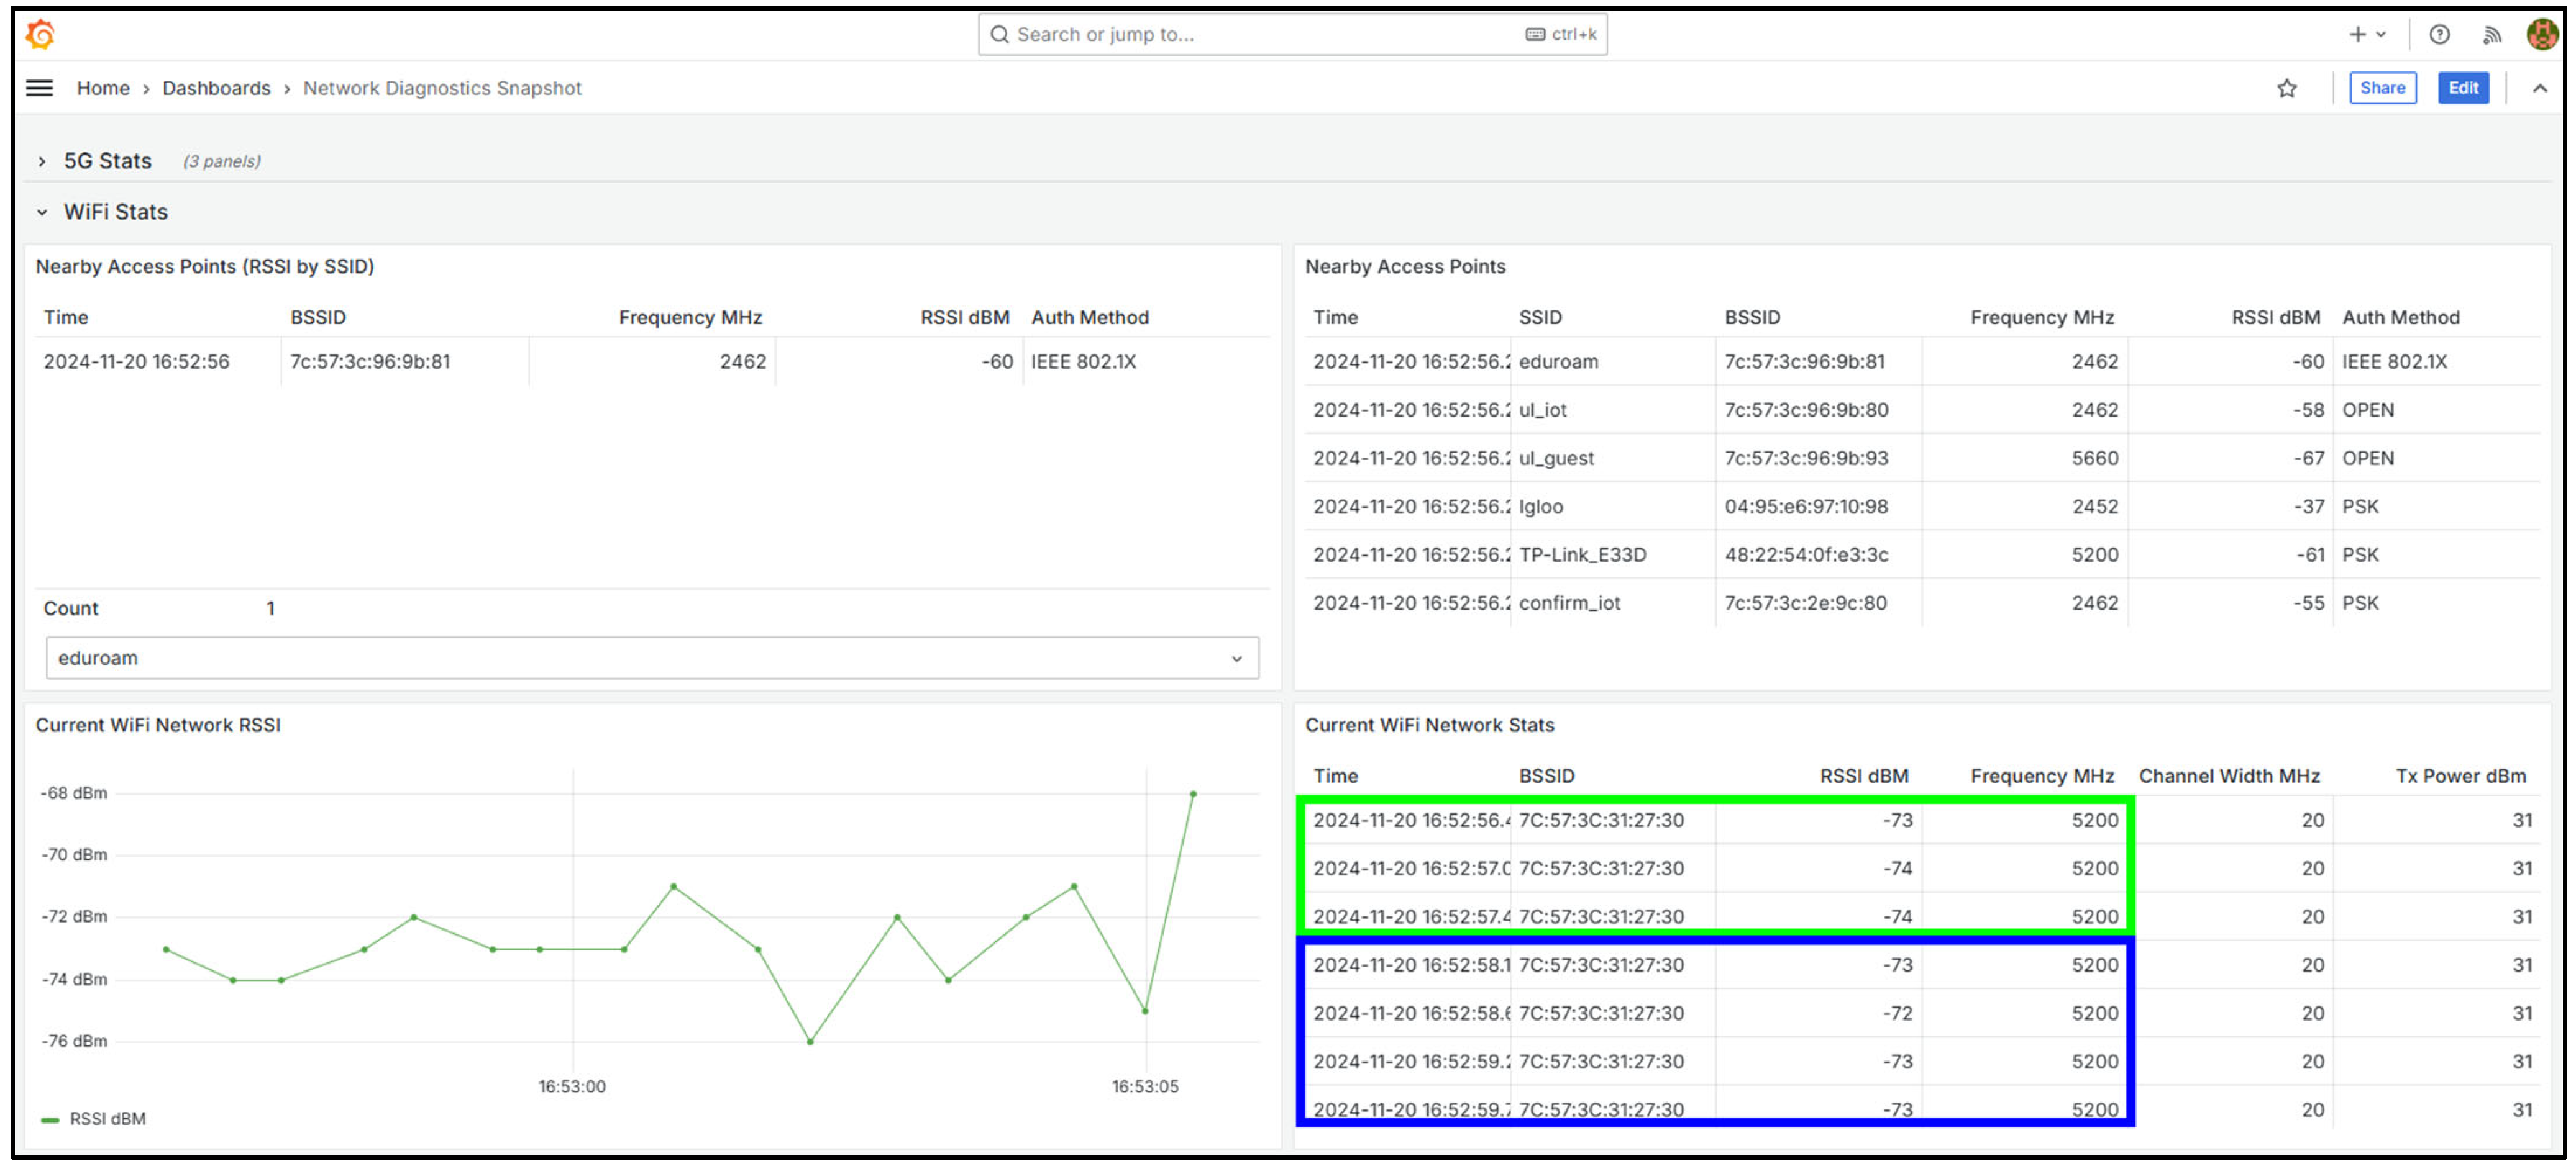Open the eduroam SSID dropdown
This screenshot has width=2576, height=1174.
(x=651, y=657)
